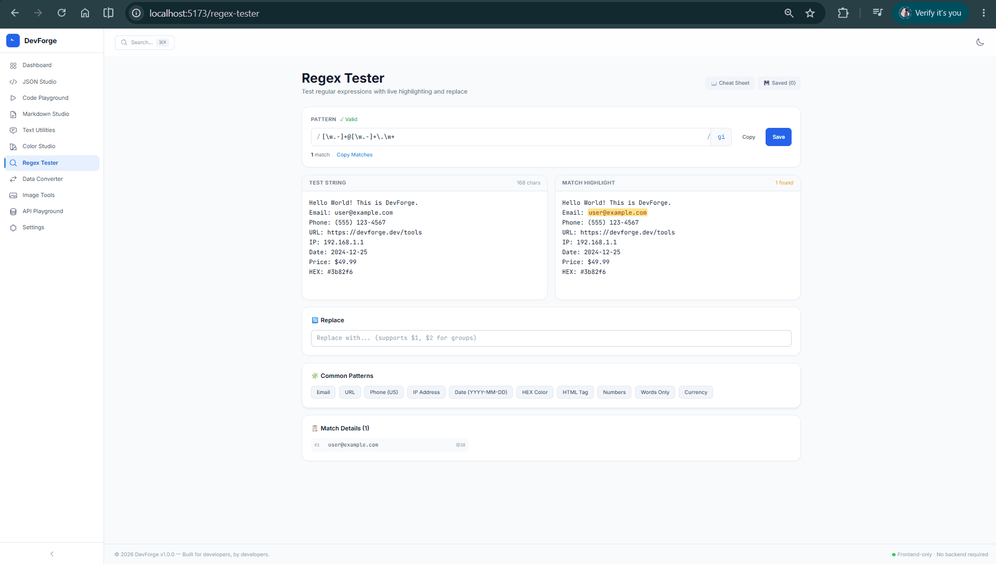Apply the Phone (US) pattern
Image resolution: width=996 pixels, height=564 pixels.
tap(384, 392)
